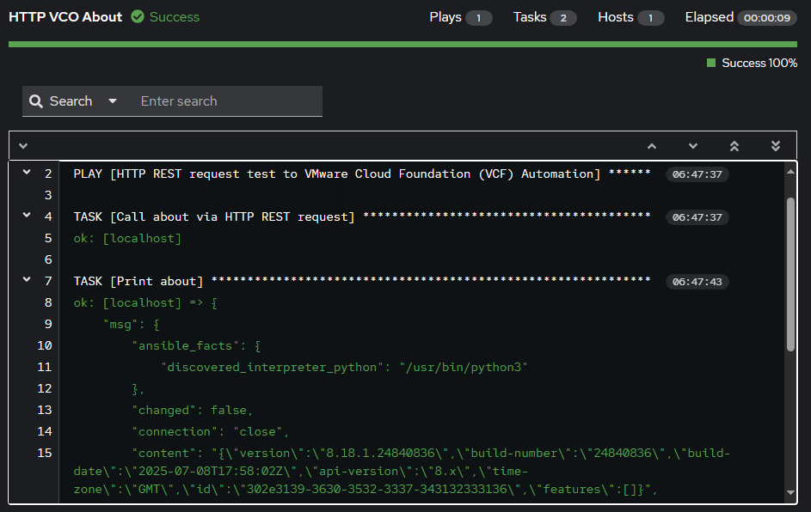Click the single up-arrow in the output toolbar

(651, 145)
